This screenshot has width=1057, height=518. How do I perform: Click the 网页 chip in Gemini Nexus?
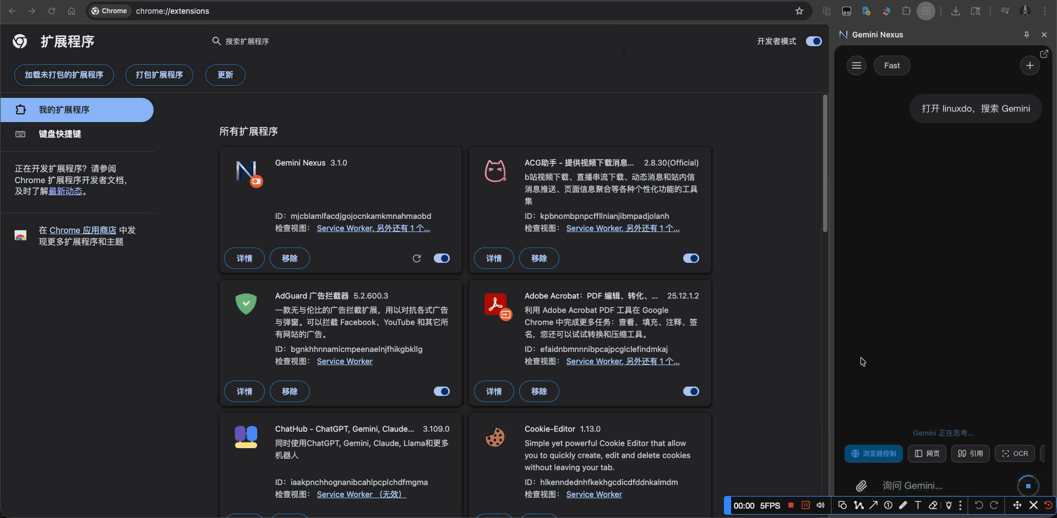point(927,454)
